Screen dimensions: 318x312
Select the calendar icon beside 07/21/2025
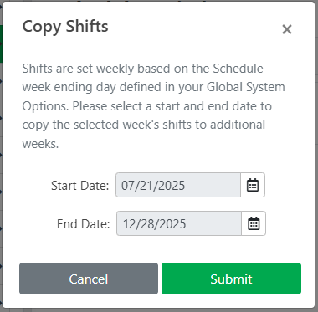[x=253, y=185]
